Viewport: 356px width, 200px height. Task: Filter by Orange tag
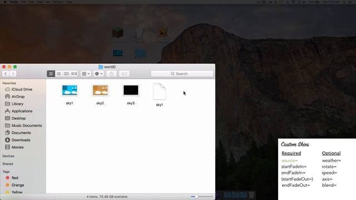pos(18,185)
